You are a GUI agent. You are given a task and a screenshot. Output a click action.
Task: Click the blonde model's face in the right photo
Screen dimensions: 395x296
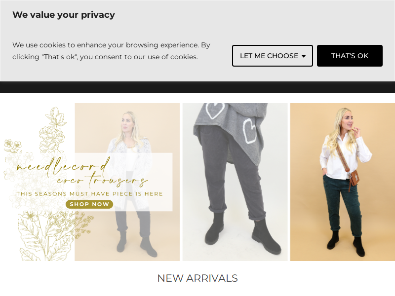tap(348, 121)
